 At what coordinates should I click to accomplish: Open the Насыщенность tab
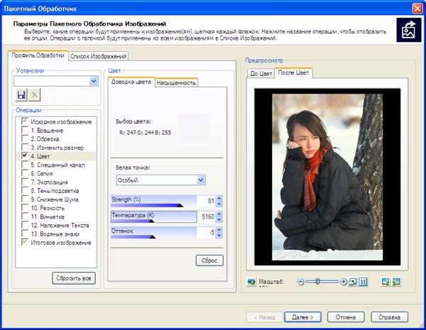coord(176,83)
